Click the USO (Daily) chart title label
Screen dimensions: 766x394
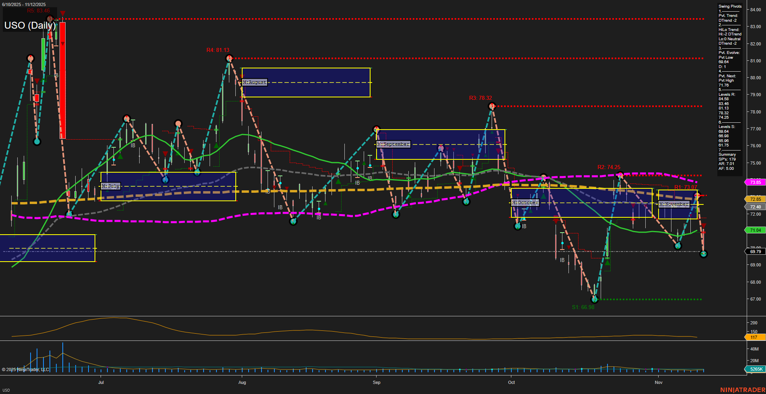click(30, 25)
